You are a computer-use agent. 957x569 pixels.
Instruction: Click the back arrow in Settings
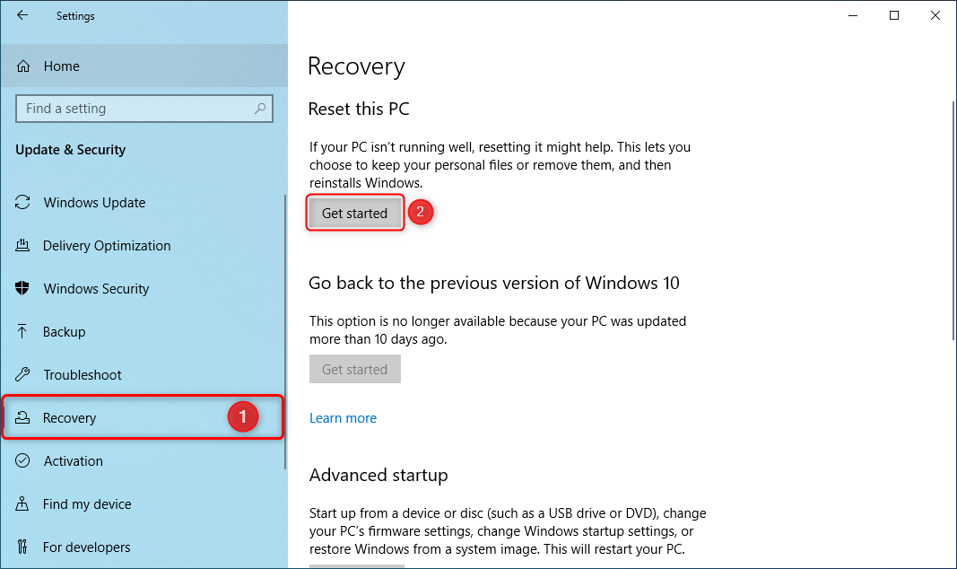(x=22, y=15)
